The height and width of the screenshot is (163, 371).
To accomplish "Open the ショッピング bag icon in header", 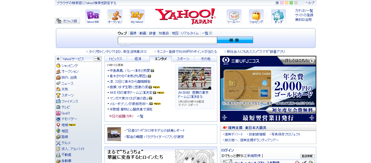I will [256, 16].
